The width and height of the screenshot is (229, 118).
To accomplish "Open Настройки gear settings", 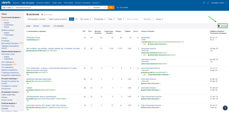I will point(123,8).
